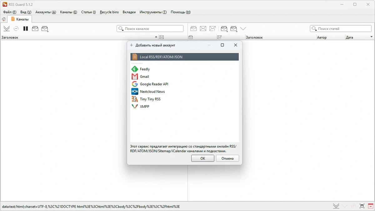The width and height of the screenshot is (375, 211).
Task: Click Отмена button in dialog
Action: click(x=227, y=158)
